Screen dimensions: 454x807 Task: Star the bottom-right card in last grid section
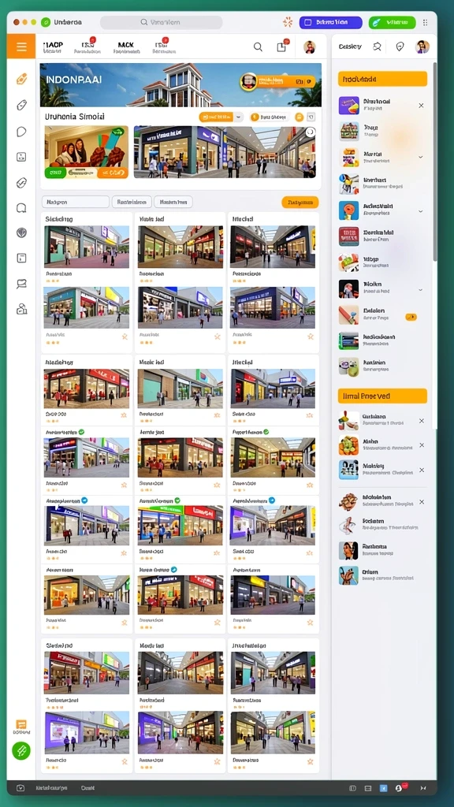(310, 761)
